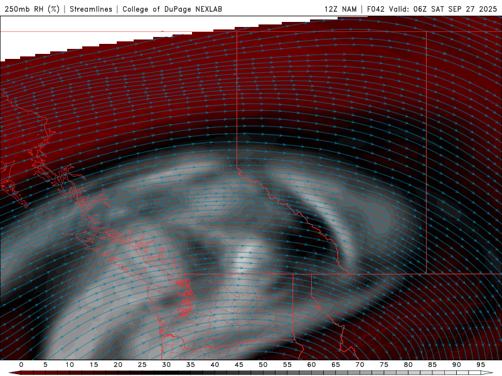Click the '60' color scale label

(x=311, y=365)
